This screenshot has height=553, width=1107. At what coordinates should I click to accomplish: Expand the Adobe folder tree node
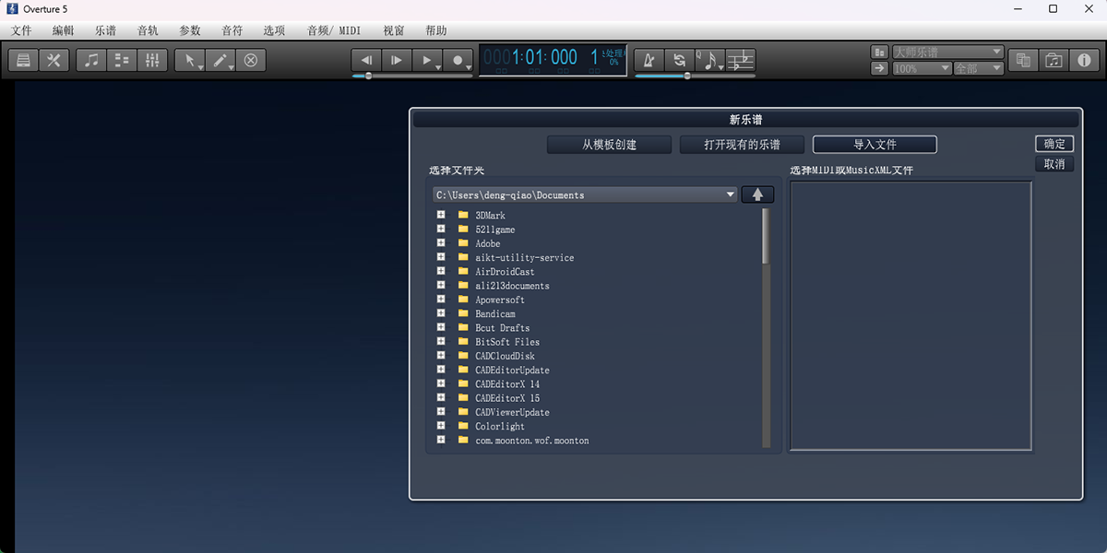click(441, 243)
